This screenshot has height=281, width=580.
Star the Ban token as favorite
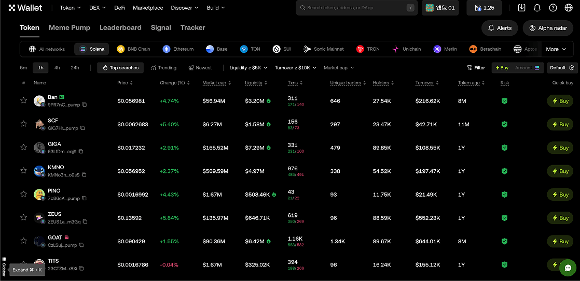pyautogui.click(x=24, y=100)
